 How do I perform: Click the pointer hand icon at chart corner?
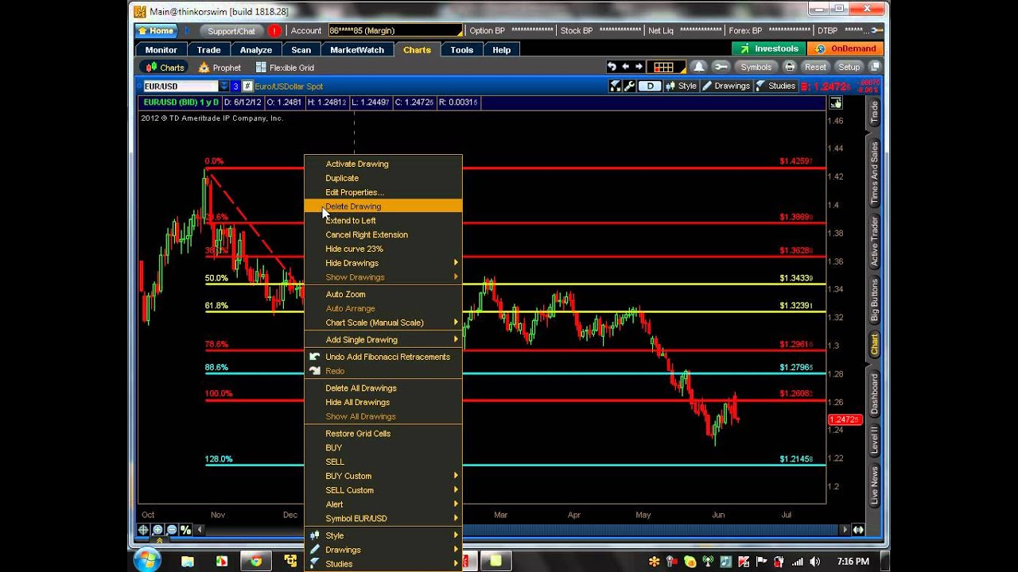[836, 103]
